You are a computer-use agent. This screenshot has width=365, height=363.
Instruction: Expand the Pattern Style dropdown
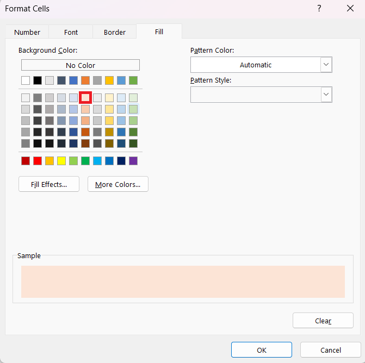[326, 95]
